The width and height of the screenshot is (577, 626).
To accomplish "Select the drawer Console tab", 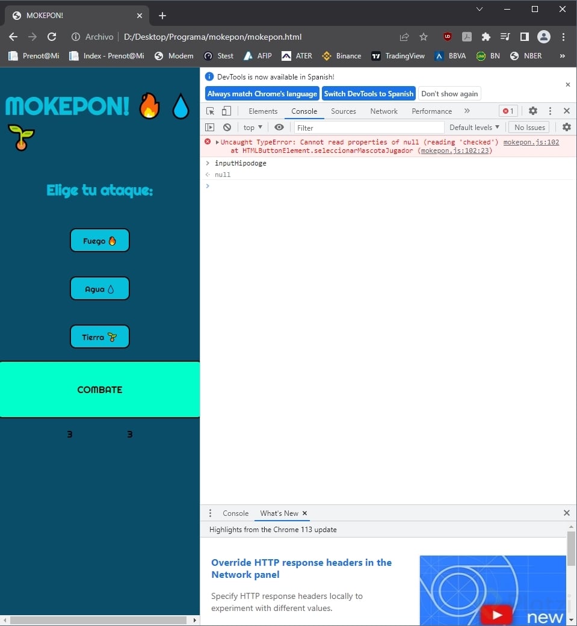I will coord(235,513).
